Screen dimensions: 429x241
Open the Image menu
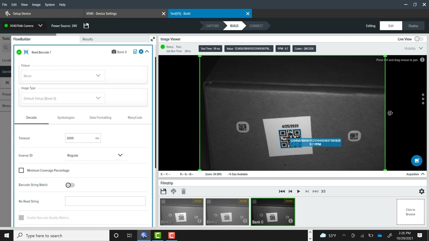tap(36, 5)
